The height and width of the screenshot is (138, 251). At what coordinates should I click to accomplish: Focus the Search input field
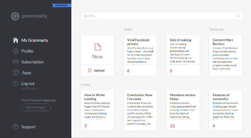[x=161, y=16]
